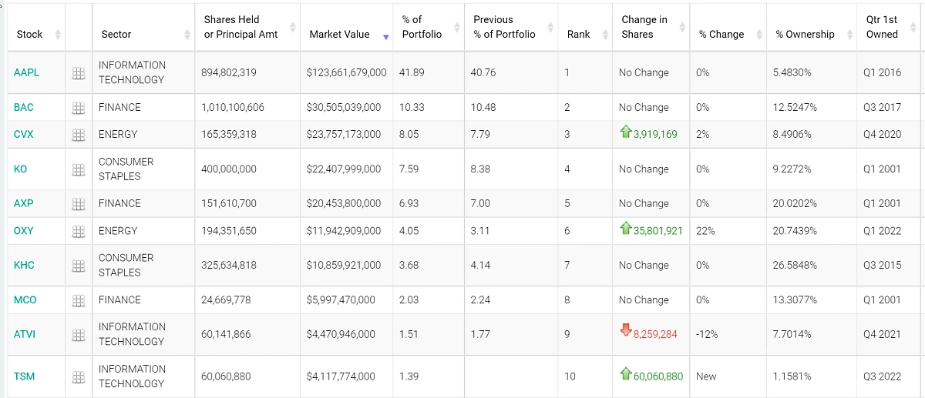Click the OXY ticker link
Viewport: 925px width, 398px height.
tap(25, 230)
